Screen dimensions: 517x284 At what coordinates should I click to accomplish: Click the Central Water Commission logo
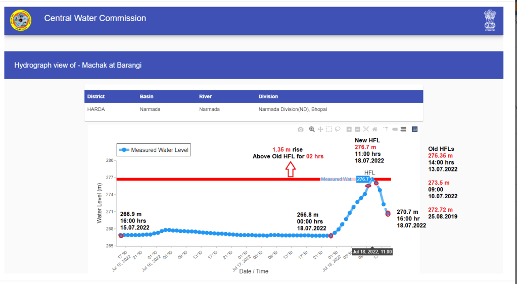tap(21, 20)
